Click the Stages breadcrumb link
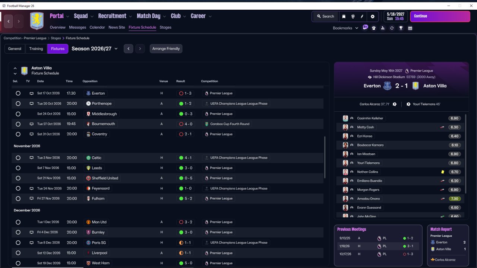 pos(56,38)
